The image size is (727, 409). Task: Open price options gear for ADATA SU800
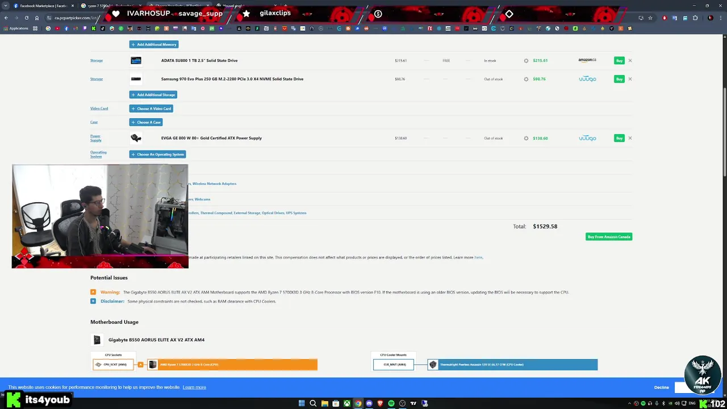coord(526,61)
